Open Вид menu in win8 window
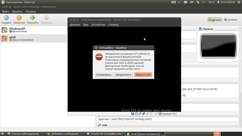This screenshot has height=136, width=242. 86,25
